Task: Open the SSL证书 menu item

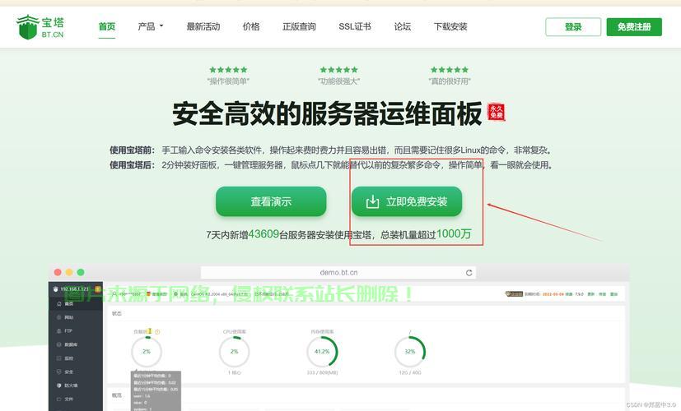Action: coord(355,26)
